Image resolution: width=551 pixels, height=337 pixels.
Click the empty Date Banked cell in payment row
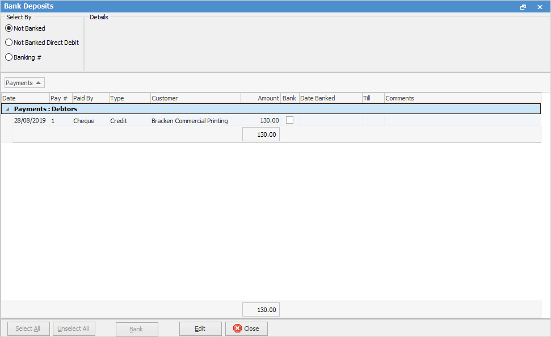tap(330, 120)
